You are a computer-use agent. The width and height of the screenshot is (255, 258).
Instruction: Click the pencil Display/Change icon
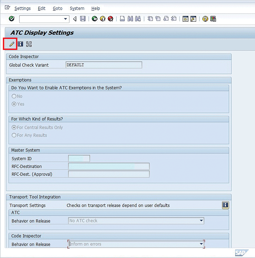tap(12, 44)
